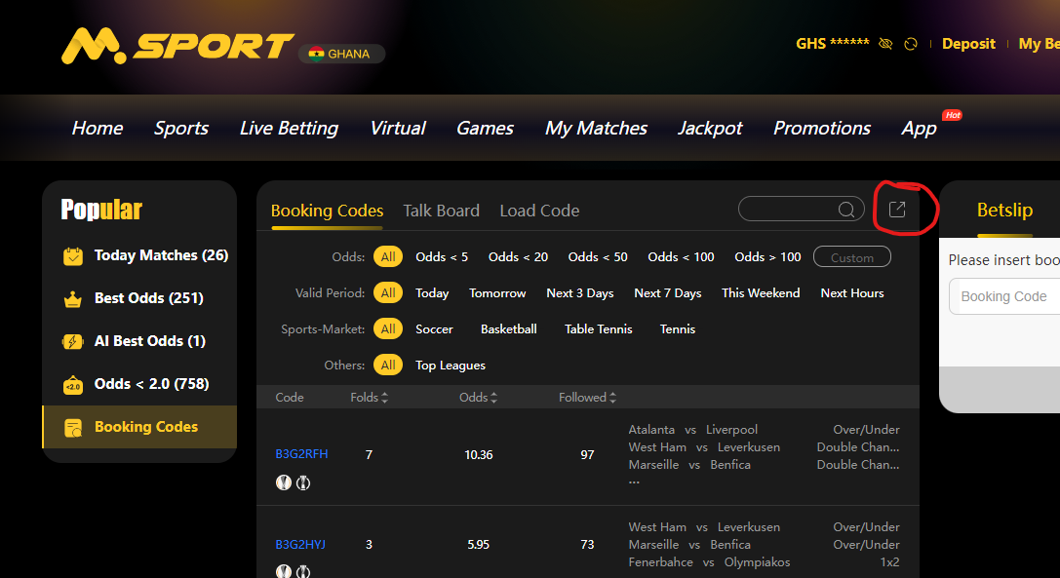1060x578 pixels.
Task: Sort by the Followed column
Action: (x=588, y=398)
